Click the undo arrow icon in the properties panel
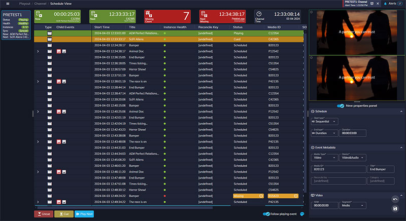Screen dimensions: 406x221 pyautogui.click(x=395, y=199)
